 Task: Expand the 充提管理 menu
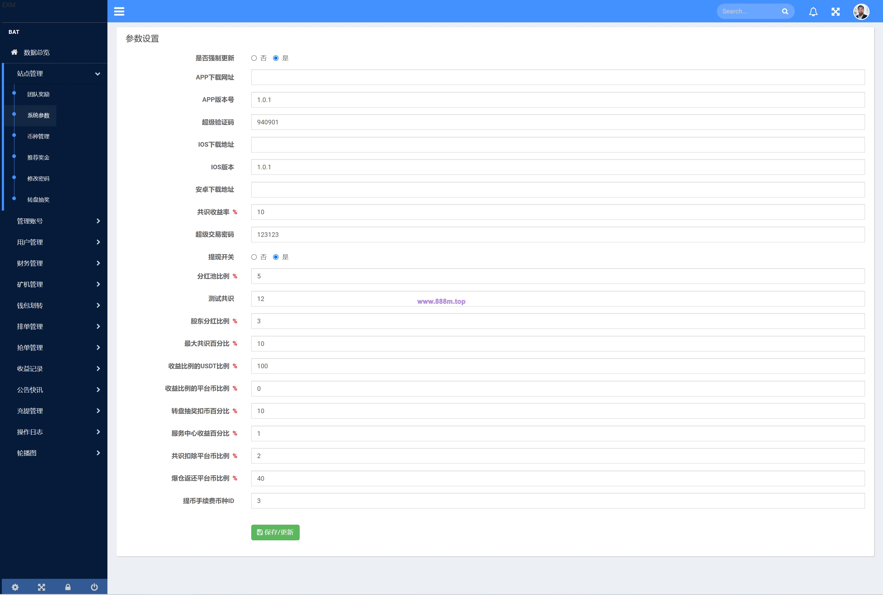[55, 411]
